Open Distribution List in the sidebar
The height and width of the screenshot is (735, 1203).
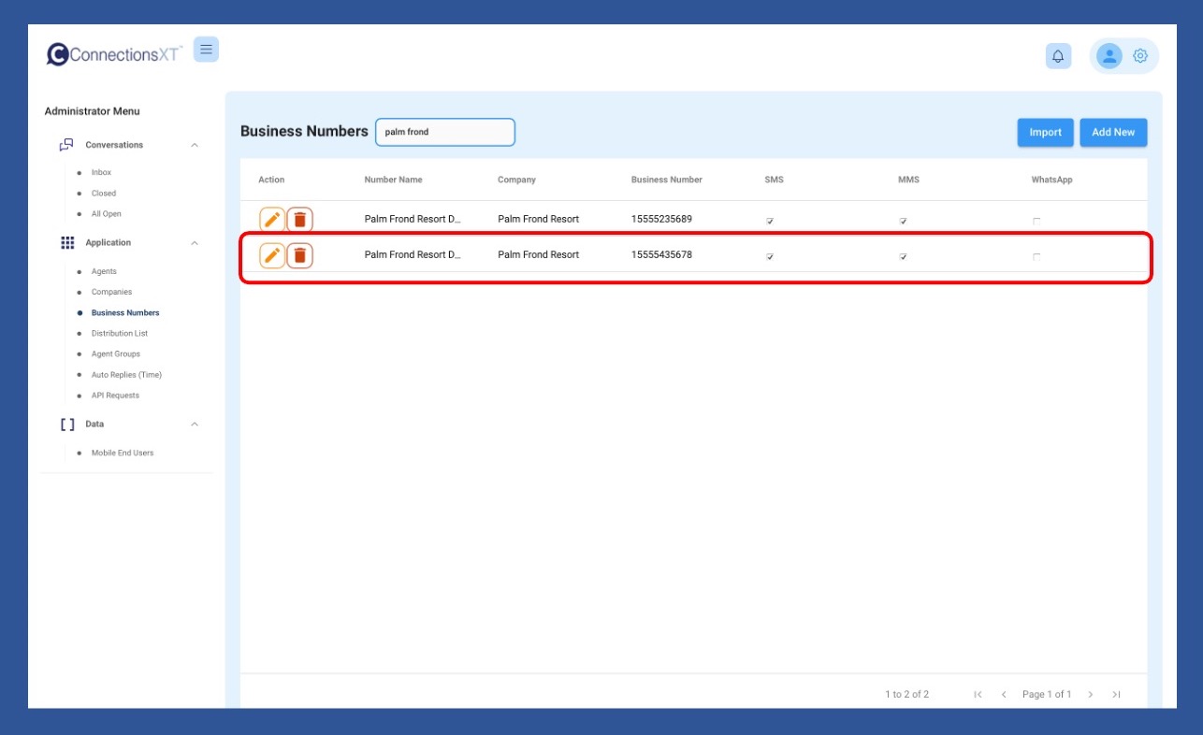coord(119,333)
